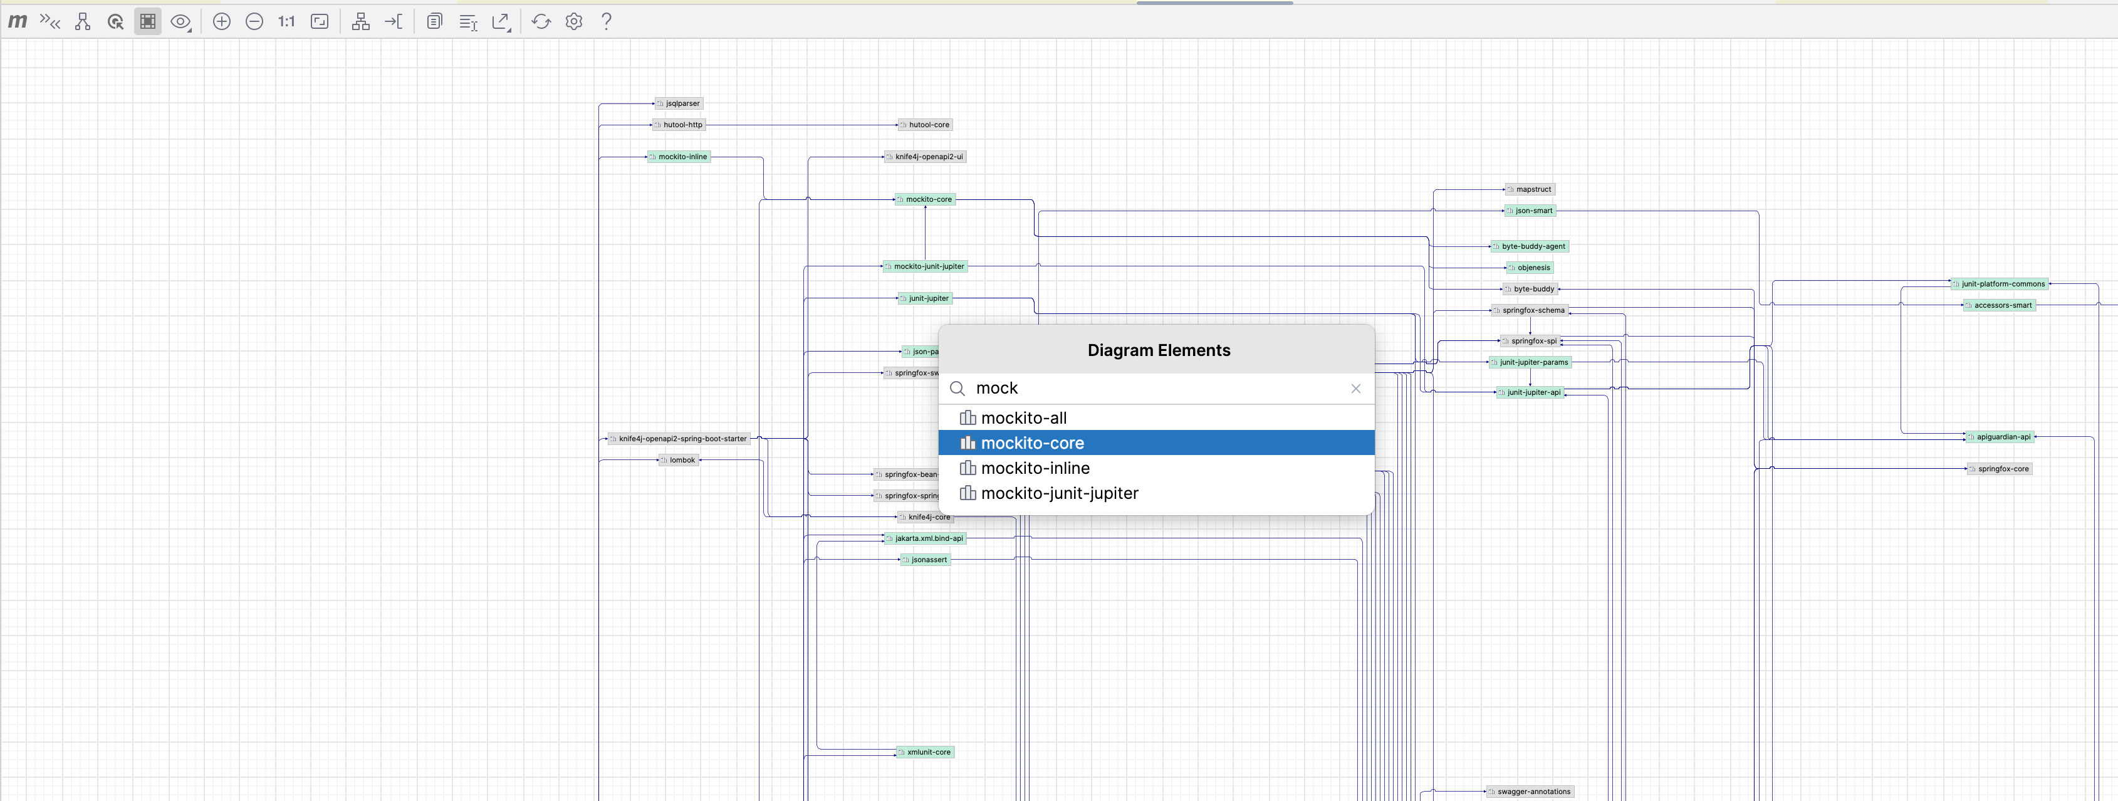2118x801 pixels.
Task: Refresh the diagram data
Action: pos(541,21)
